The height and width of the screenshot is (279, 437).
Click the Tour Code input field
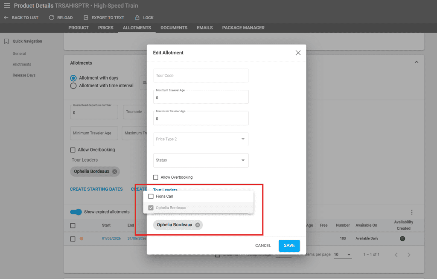pyautogui.click(x=201, y=76)
